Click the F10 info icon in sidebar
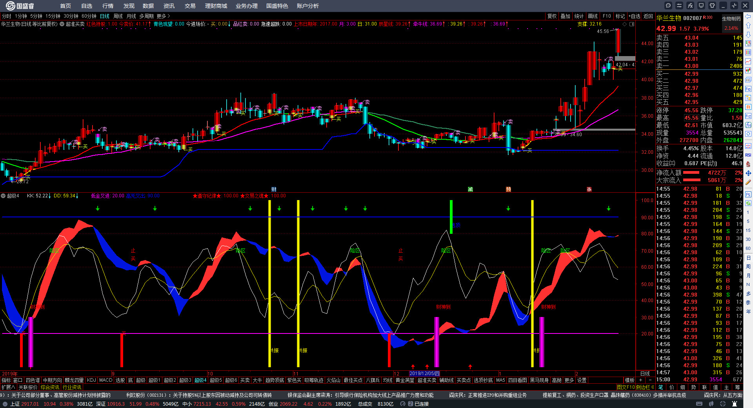 pos(748,89)
